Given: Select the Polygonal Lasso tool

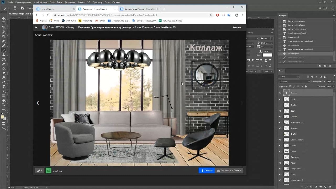Looking at the screenshot, I should (x=4, y=27).
